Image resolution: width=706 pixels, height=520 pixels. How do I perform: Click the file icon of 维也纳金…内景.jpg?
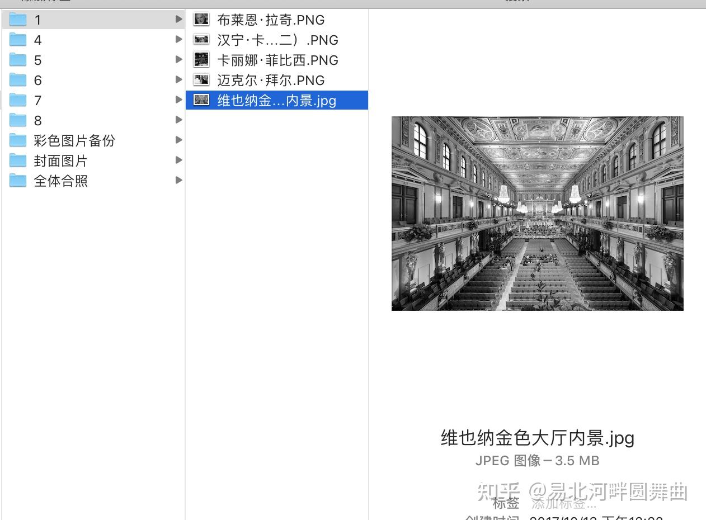click(x=201, y=100)
